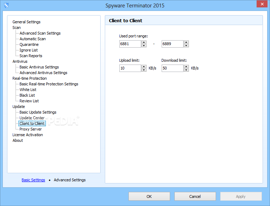The height and width of the screenshot is (206, 270).
Task: Increase the Upload limit value
Action: [x=144, y=66]
